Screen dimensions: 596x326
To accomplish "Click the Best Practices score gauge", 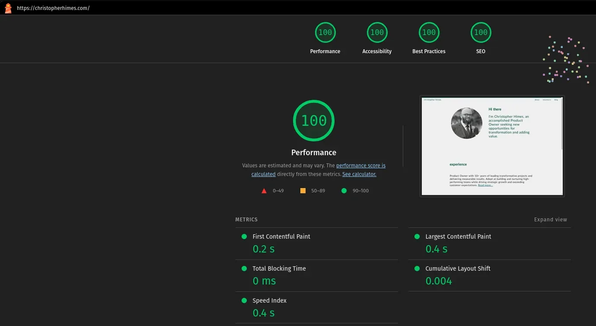I will point(429,32).
